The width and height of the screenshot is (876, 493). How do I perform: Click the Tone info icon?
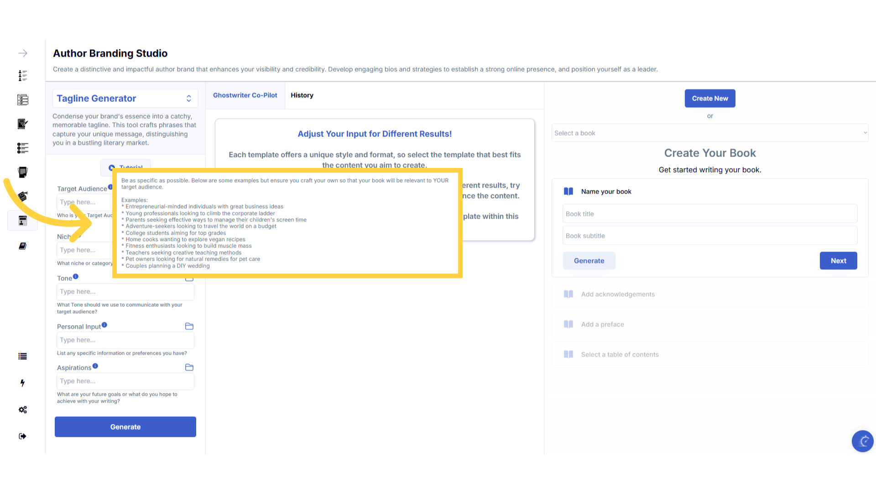tap(76, 276)
